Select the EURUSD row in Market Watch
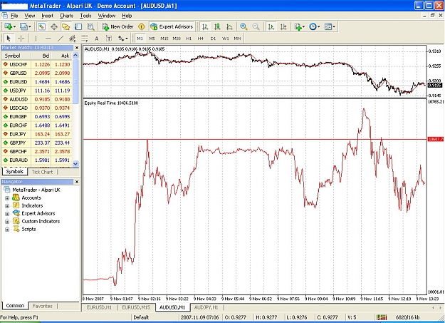 pos(36,82)
